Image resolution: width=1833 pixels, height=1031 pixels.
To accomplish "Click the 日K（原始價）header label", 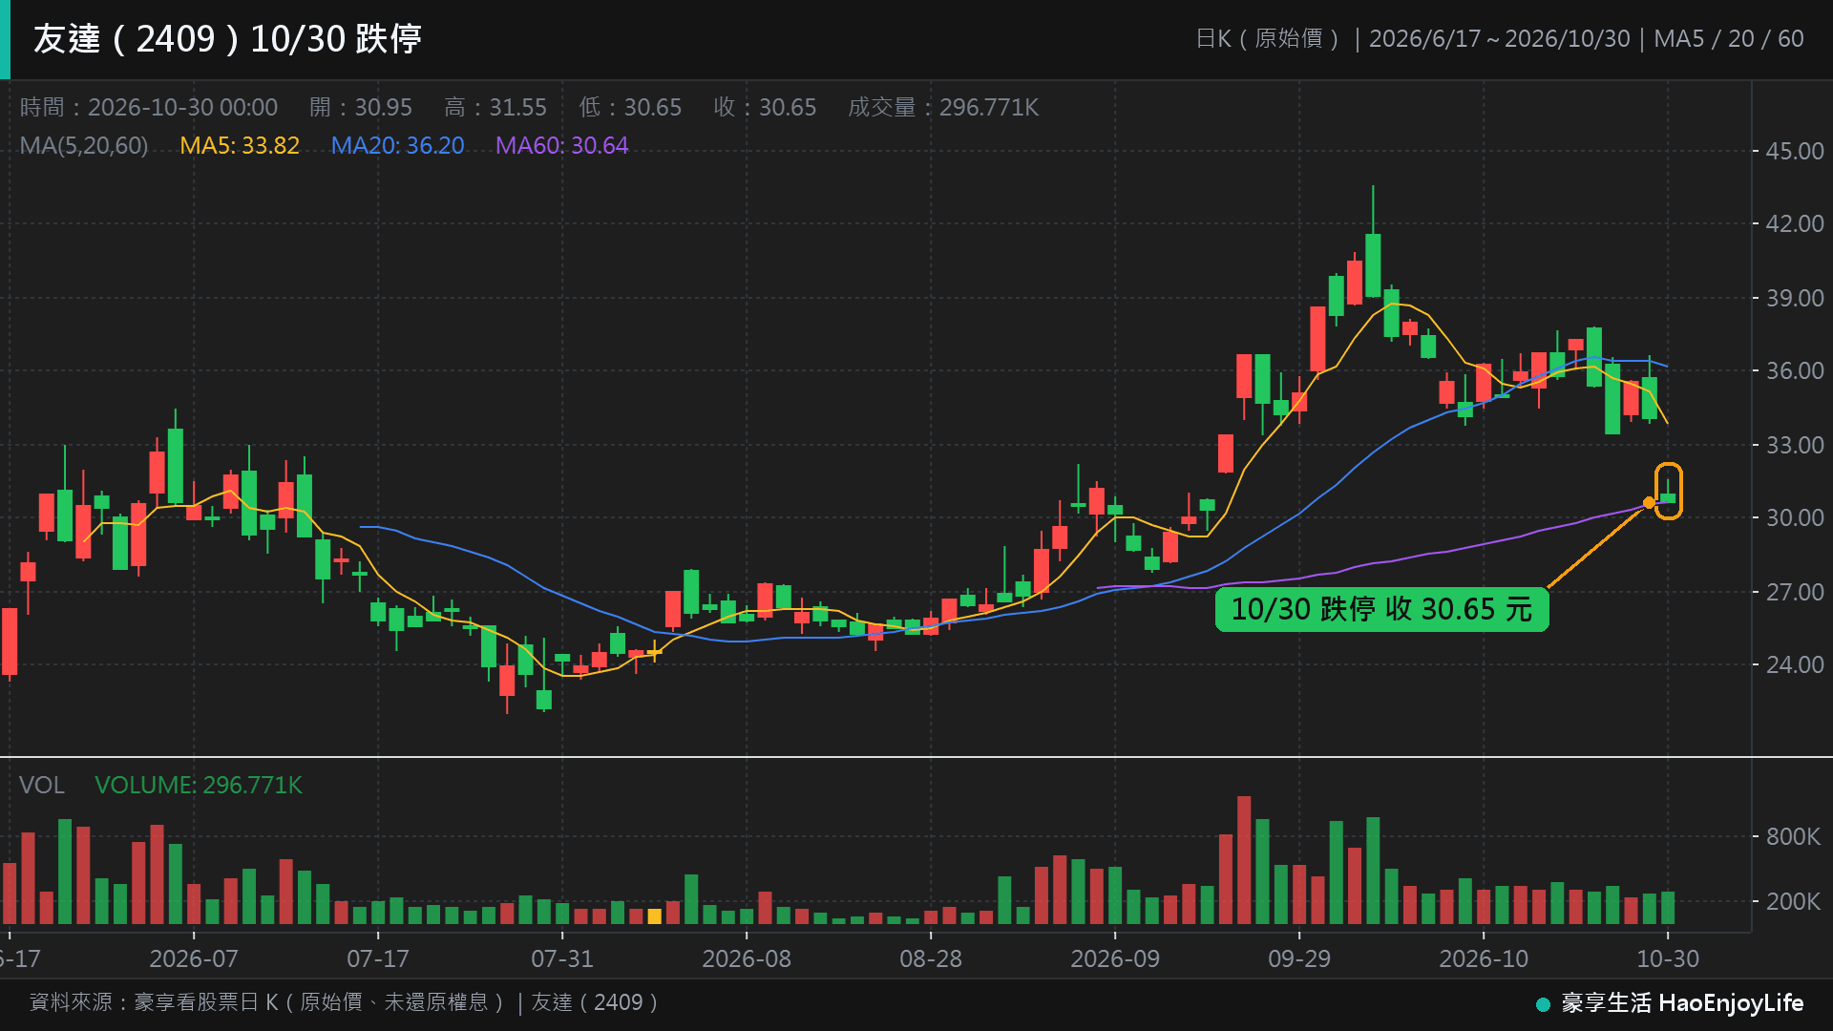I will click(1268, 38).
